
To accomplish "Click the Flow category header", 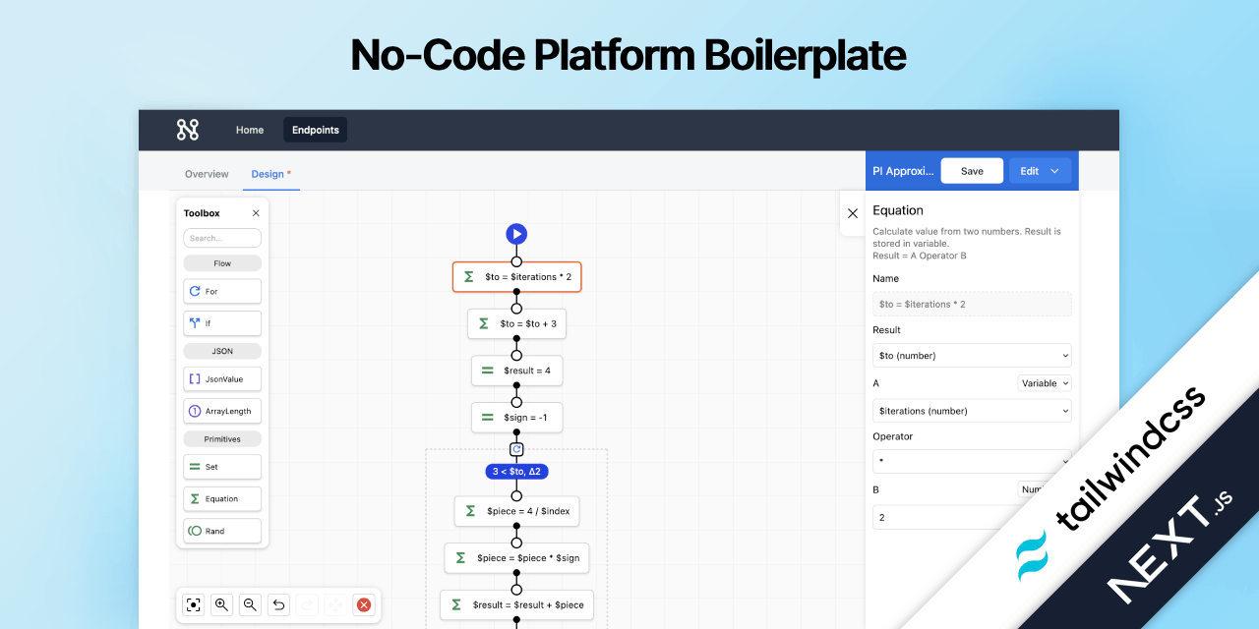I will [x=222, y=263].
